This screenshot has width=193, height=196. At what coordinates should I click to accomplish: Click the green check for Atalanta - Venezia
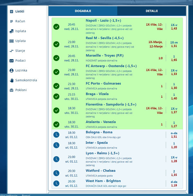coord(56,124)
